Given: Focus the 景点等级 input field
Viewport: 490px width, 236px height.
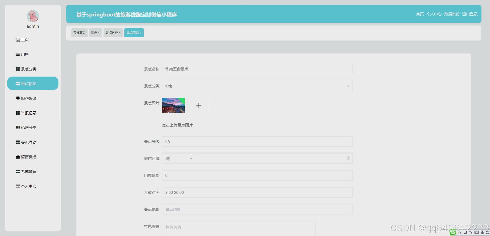Looking at the screenshot, I should pos(257,141).
